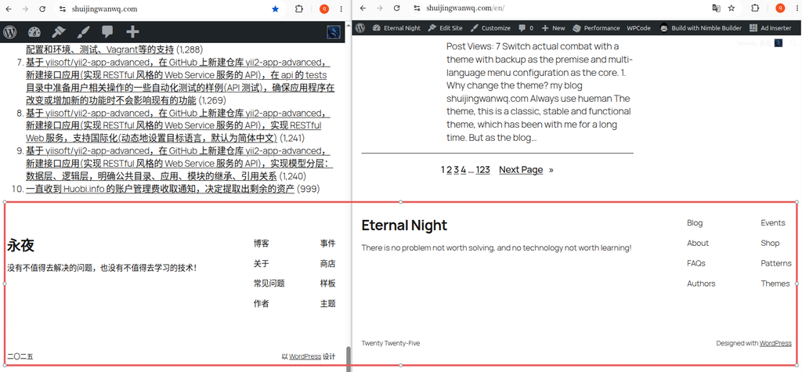Reload the page in left browser window
Image resolution: width=802 pixels, height=372 pixels.
click(42, 9)
